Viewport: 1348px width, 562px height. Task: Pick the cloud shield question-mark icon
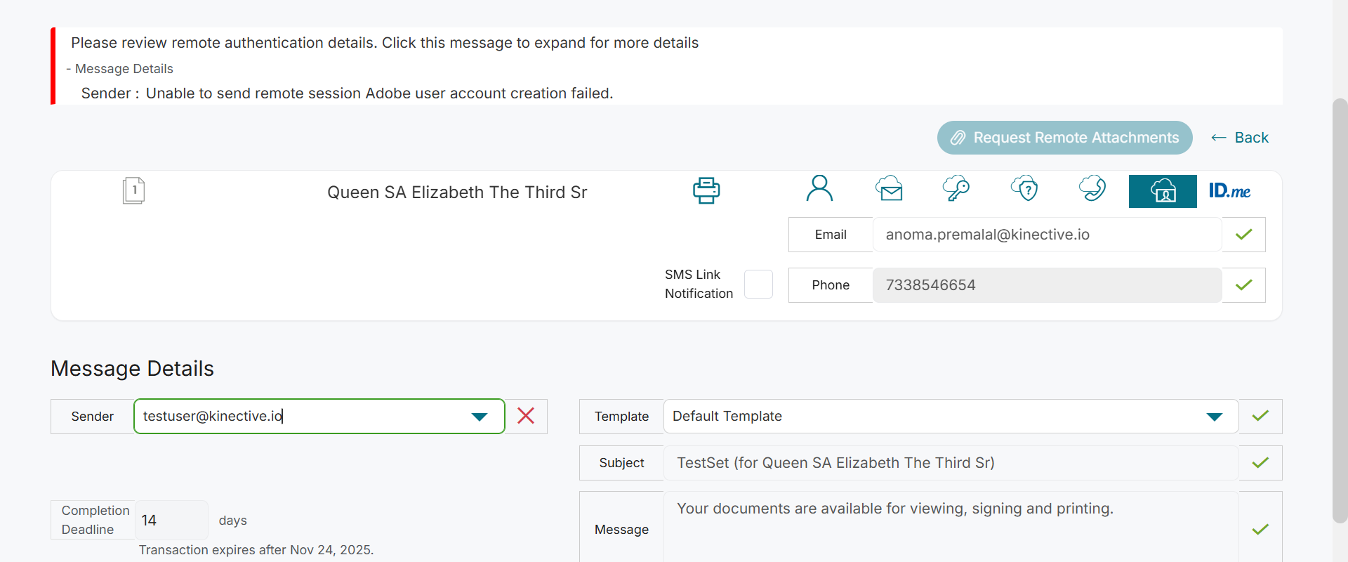pyautogui.click(x=1024, y=189)
